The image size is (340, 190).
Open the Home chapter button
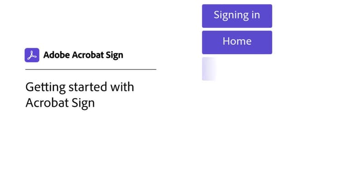(237, 42)
